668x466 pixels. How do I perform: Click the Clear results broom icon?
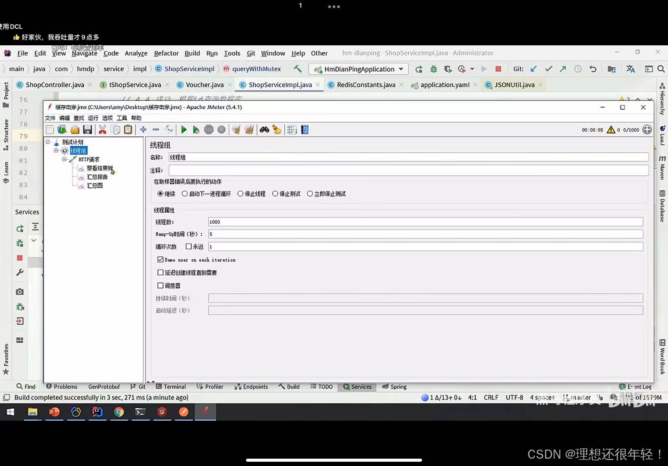point(236,129)
